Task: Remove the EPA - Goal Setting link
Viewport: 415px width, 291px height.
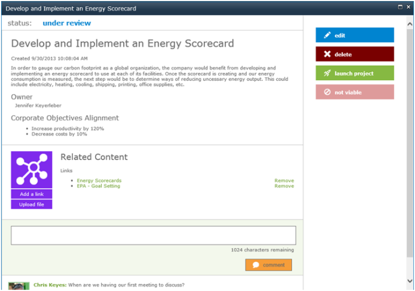Action: pos(284,186)
